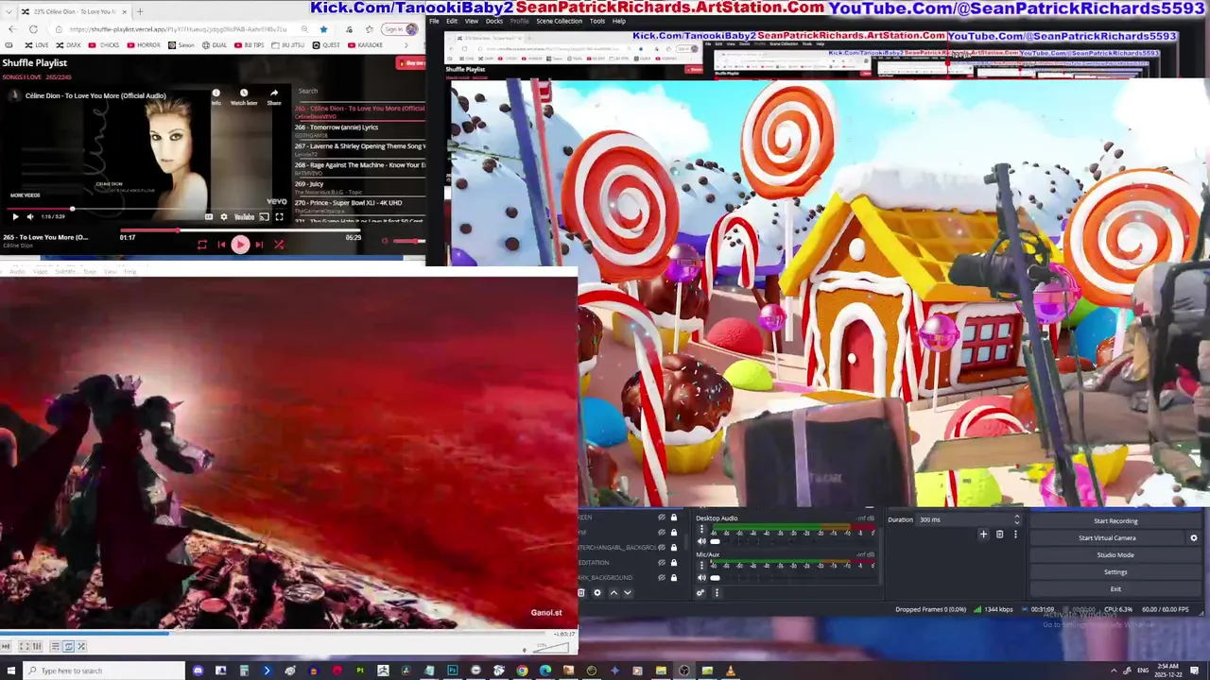Toggle repeat in the Shuffle Playlist player bar
Image resolution: width=1210 pixels, height=680 pixels.
coord(201,245)
